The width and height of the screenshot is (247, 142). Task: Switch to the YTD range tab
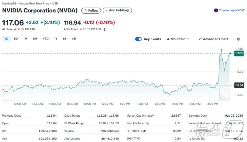tap(46, 39)
